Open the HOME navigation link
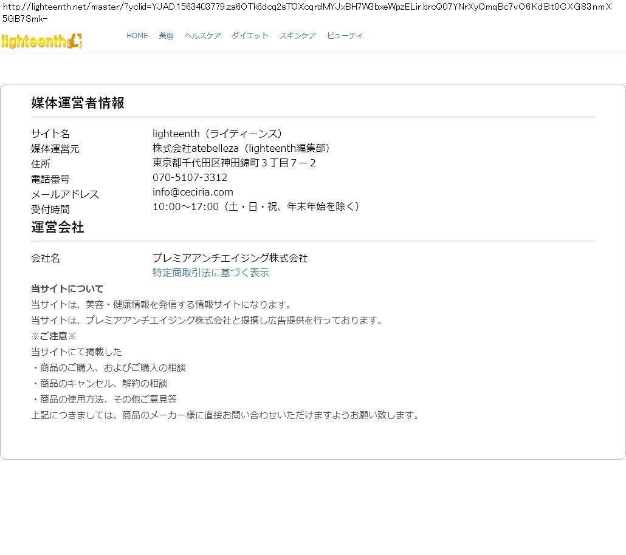626x555 pixels. click(x=137, y=36)
